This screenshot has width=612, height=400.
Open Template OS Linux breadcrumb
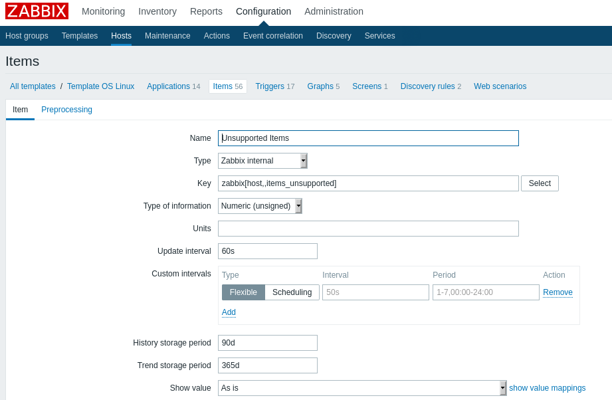coord(100,86)
